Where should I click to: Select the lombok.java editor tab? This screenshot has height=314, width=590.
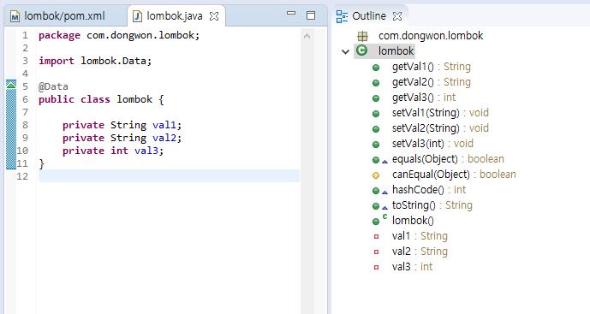click(x=175, y=16)
